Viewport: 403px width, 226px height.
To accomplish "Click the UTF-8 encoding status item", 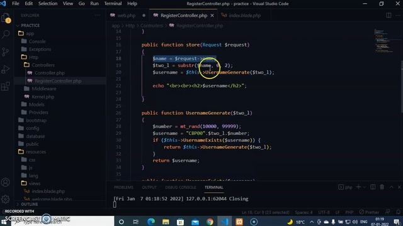I will coord(324,212).
